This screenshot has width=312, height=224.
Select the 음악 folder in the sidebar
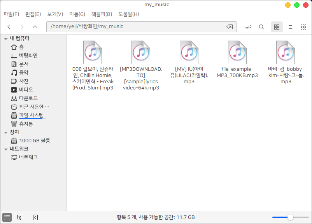[24, 72]
